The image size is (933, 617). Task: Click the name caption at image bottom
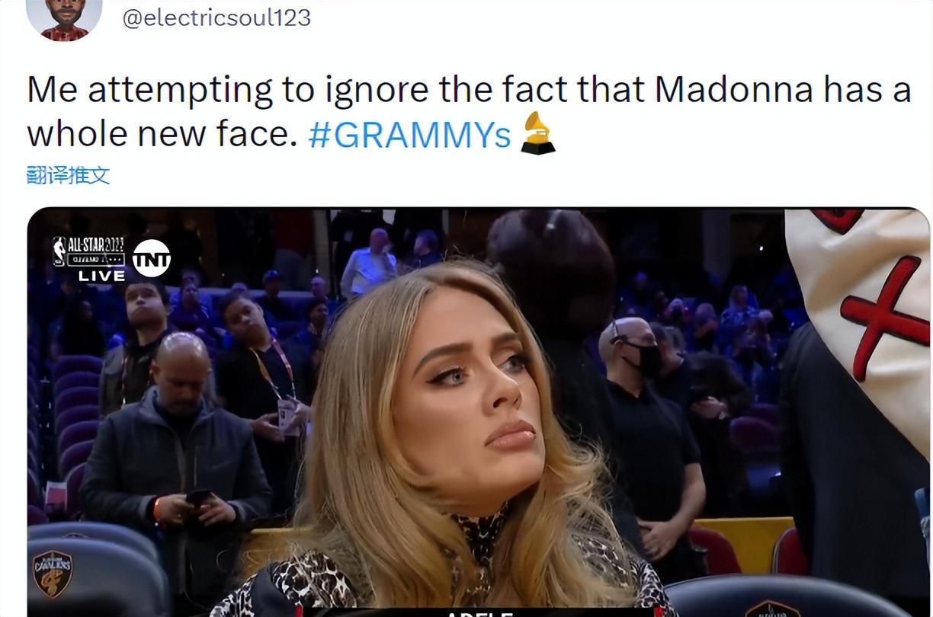[x=478, y=612]
